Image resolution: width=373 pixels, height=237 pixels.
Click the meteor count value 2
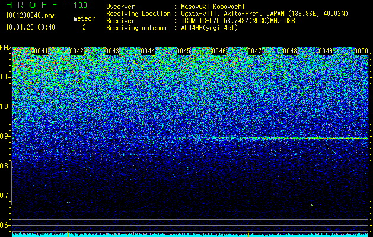click(84, 27)
